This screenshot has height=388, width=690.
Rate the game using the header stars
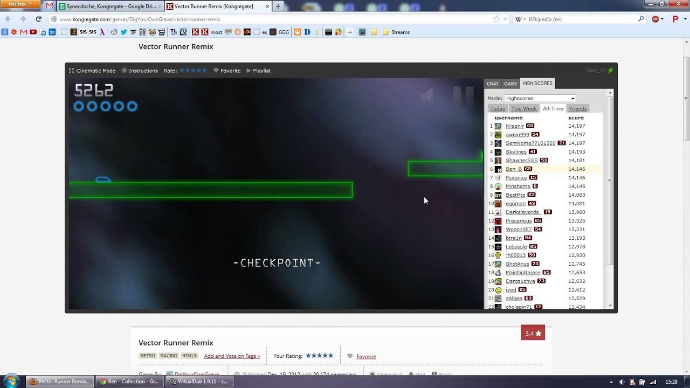(x=193, y=71)
